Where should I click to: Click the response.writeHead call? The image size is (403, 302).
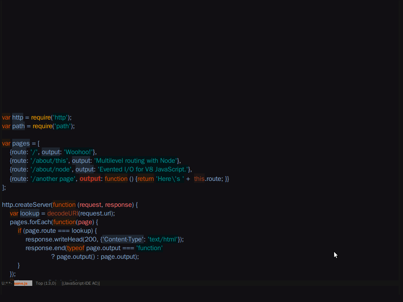click(x=54, y=239)
